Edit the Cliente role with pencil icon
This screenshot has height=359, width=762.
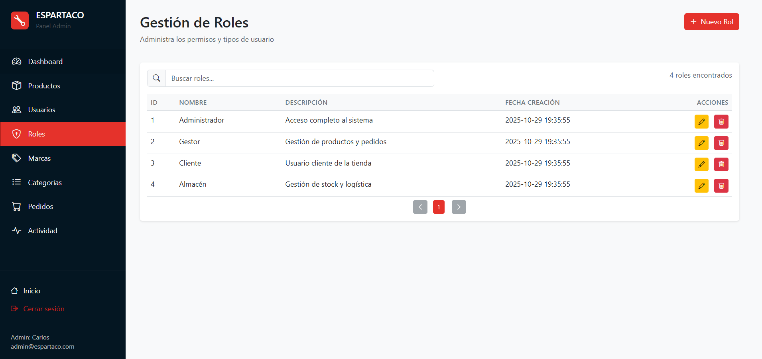click(701, 164)
